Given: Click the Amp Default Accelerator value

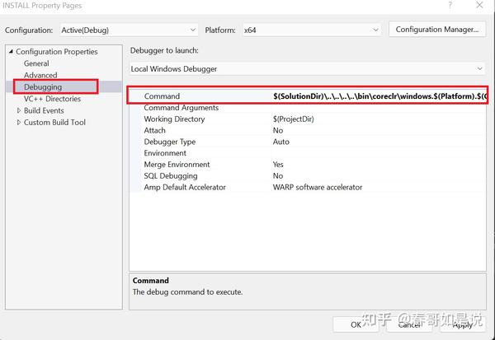Looking at the screenshot, I should click(x=318, y=187).
